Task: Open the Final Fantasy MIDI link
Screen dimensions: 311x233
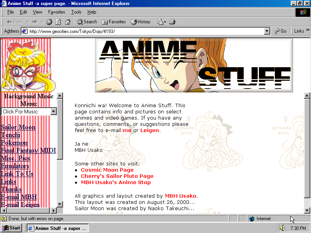Action: click(28, 150)
